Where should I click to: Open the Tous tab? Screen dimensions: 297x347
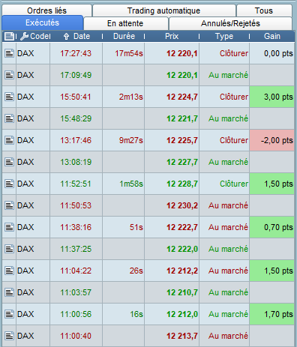tap(264, 10)
